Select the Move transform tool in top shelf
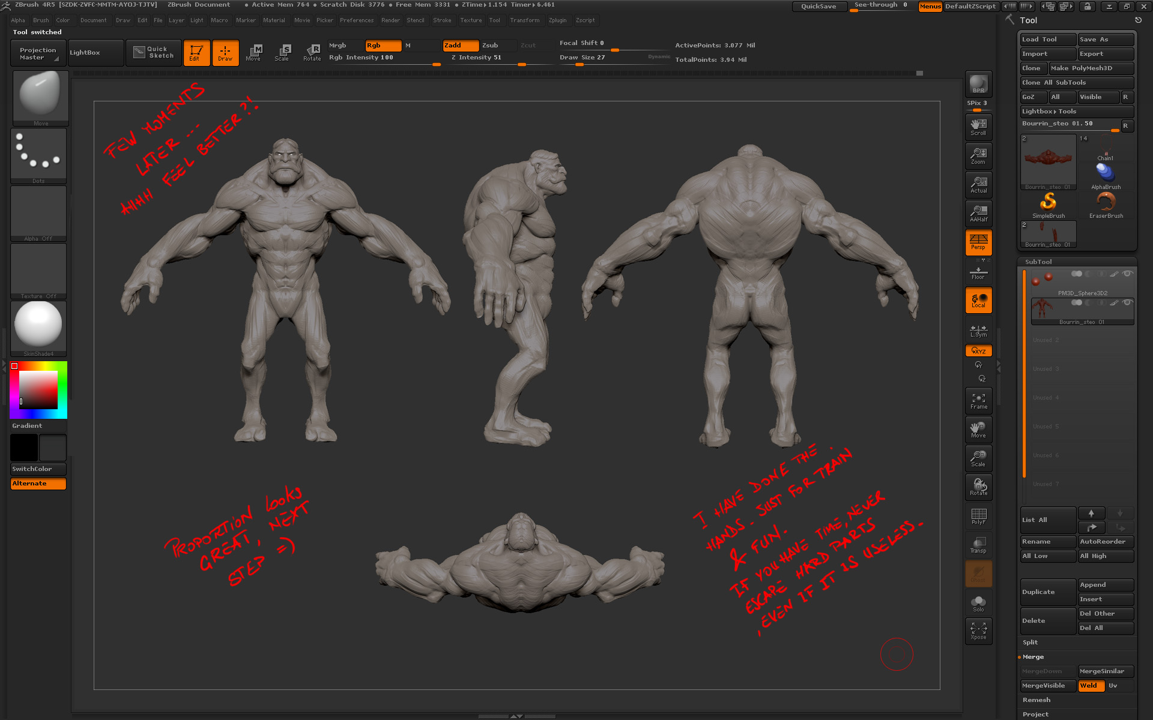 click(254, 53)
